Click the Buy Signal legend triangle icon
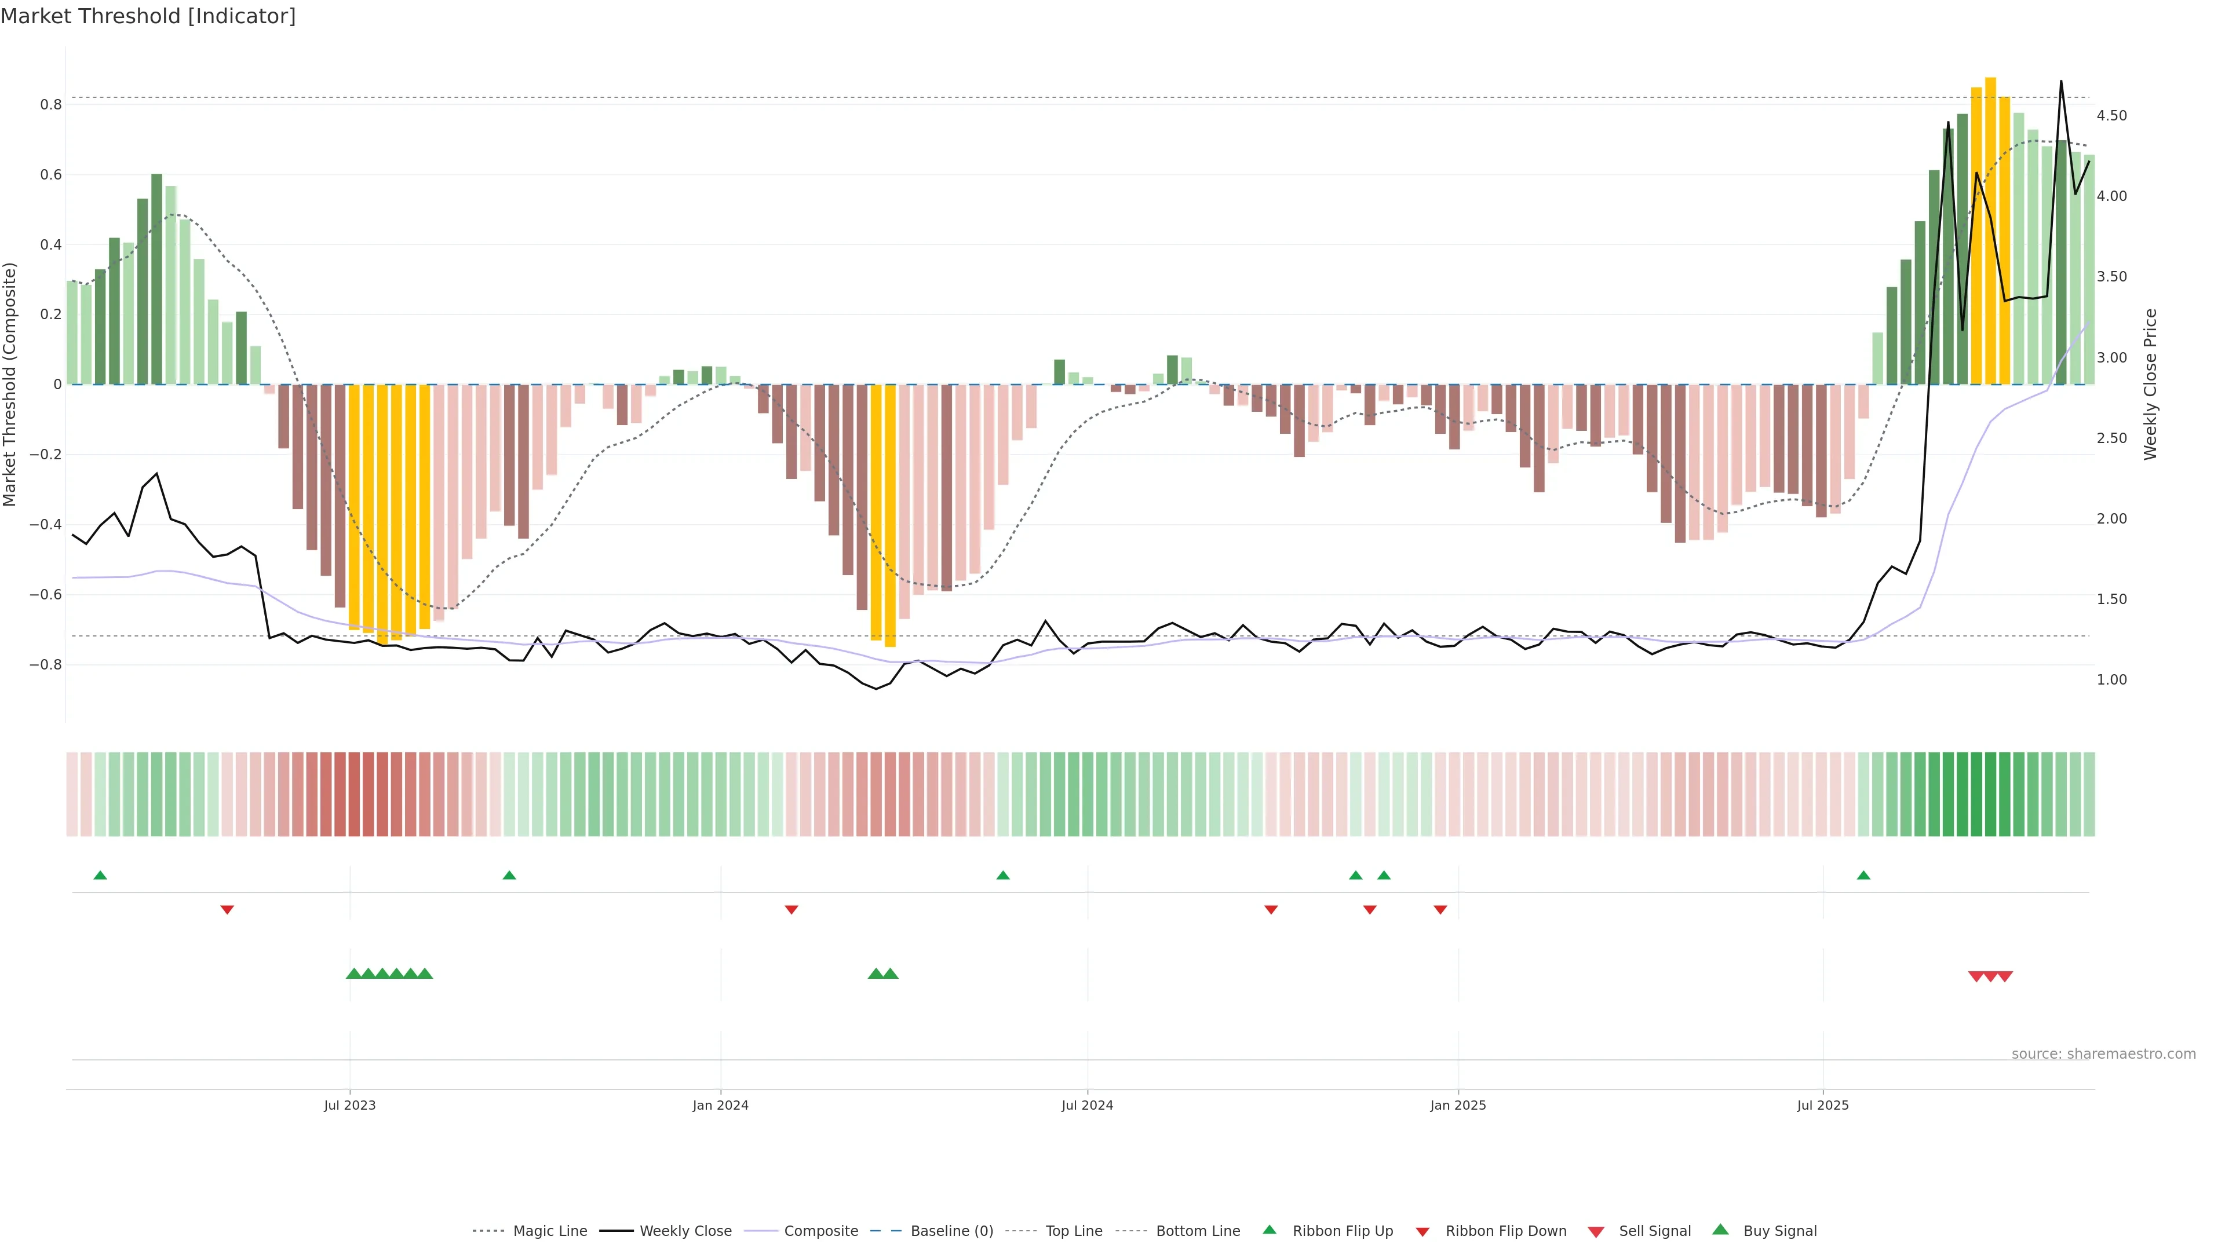 click(1720, 1230)
